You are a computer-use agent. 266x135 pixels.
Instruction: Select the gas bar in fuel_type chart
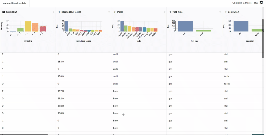[x=185, y=26]
